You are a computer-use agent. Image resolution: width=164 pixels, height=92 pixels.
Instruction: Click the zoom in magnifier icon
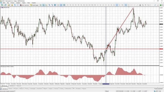click(49, 5)
